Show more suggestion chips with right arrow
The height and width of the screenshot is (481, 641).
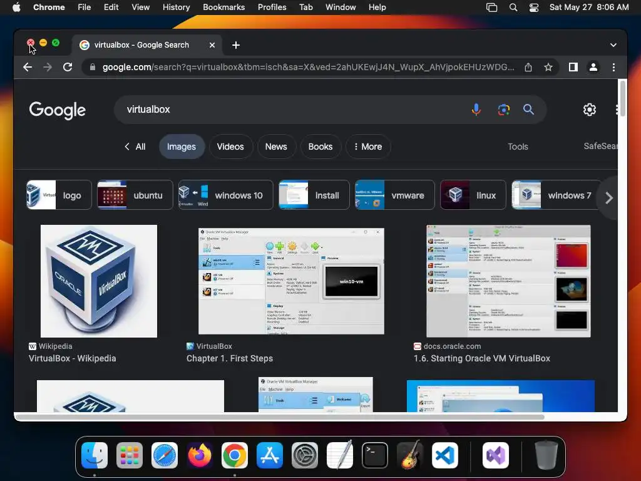click(x=608, y=198)
